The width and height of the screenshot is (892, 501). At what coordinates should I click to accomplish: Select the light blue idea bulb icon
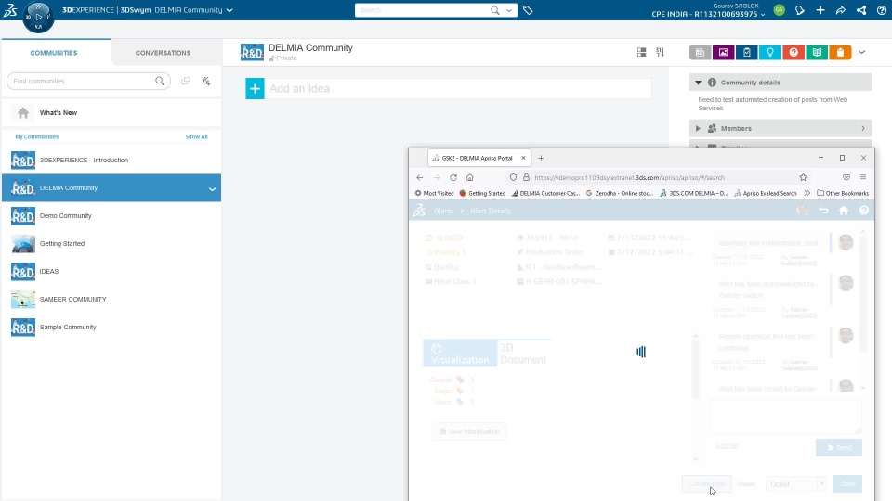(770, 52)
